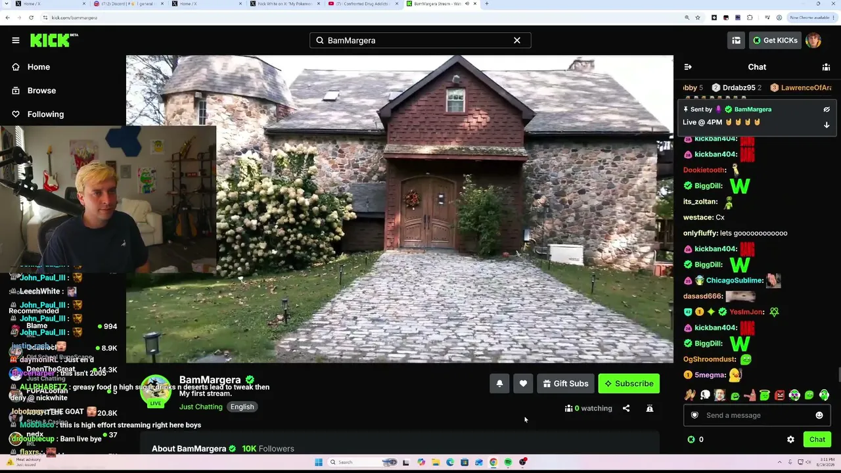Open the chat users list icon
The width and height of the screenshot is (841, 473).
[826, 67]
